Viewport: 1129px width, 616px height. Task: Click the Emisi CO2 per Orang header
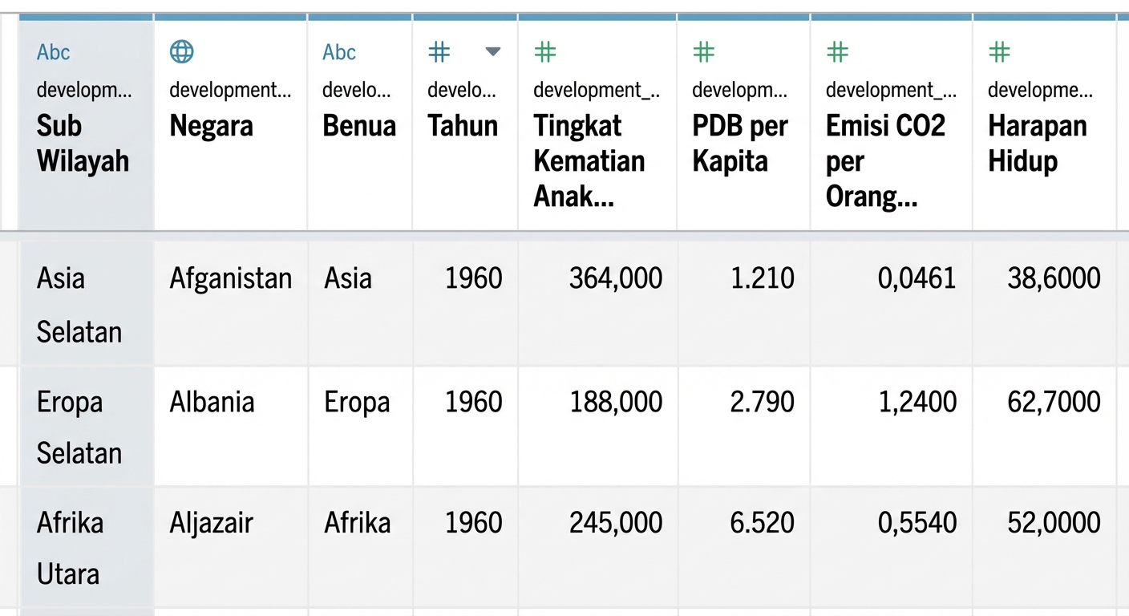pos(885,160)
